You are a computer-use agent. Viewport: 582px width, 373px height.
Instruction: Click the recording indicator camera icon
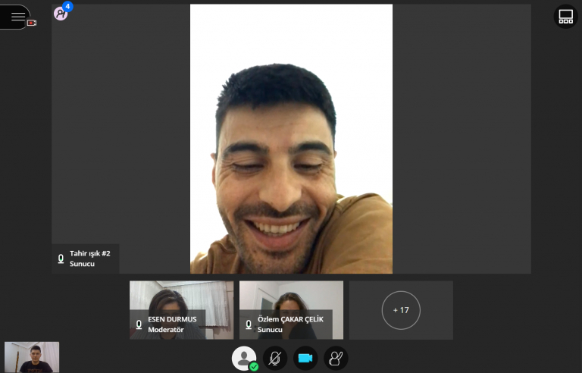(32, 23)
